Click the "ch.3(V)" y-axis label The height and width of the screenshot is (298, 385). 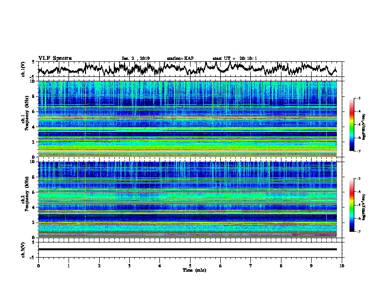(x=23, y=250)
